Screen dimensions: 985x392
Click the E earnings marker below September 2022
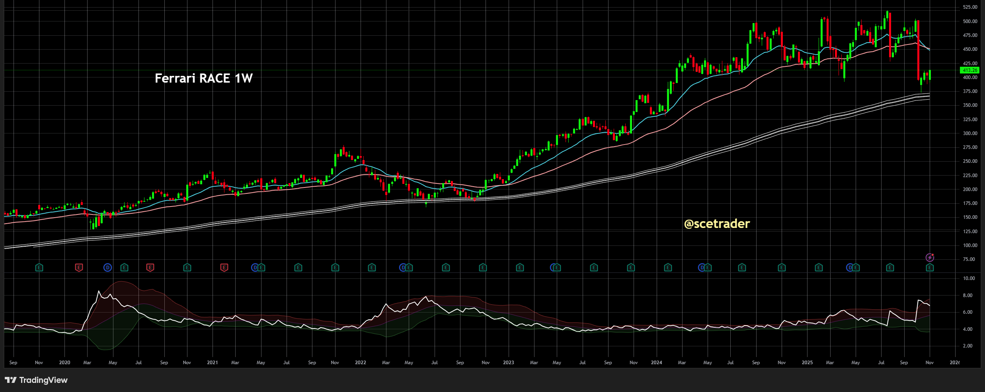point(445,268)
